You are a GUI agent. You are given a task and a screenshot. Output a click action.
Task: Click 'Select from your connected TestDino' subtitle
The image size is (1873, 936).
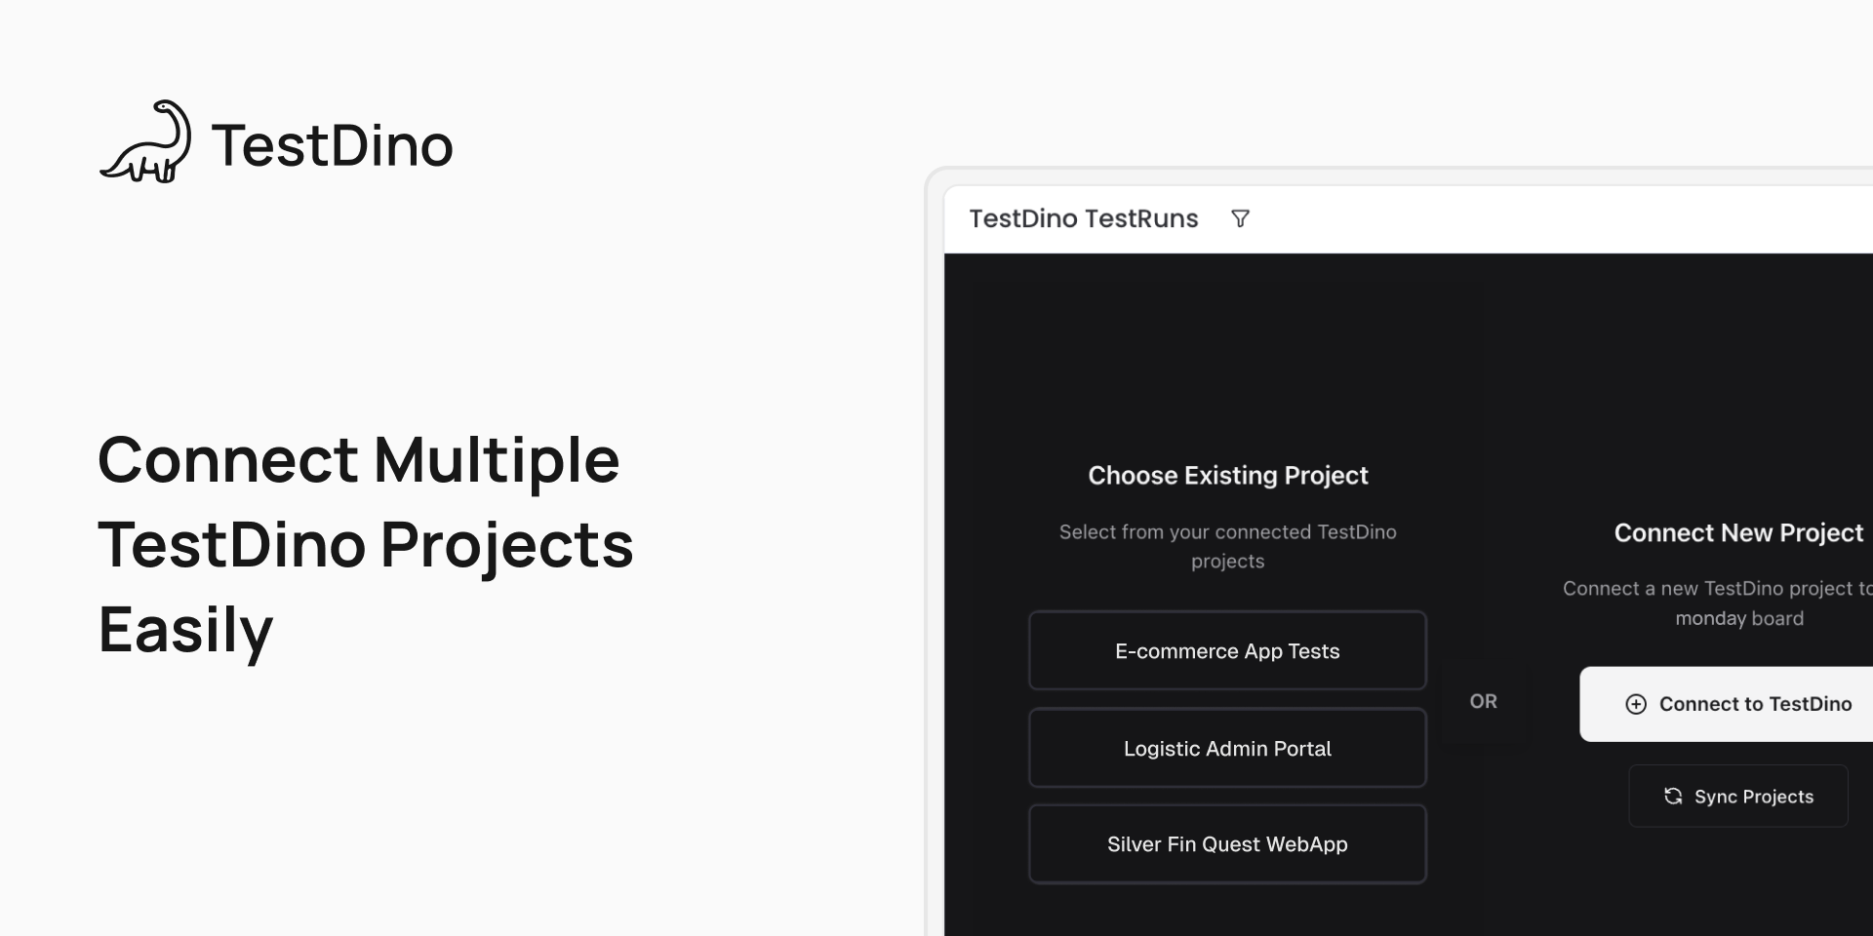[x=1227, y=532]
